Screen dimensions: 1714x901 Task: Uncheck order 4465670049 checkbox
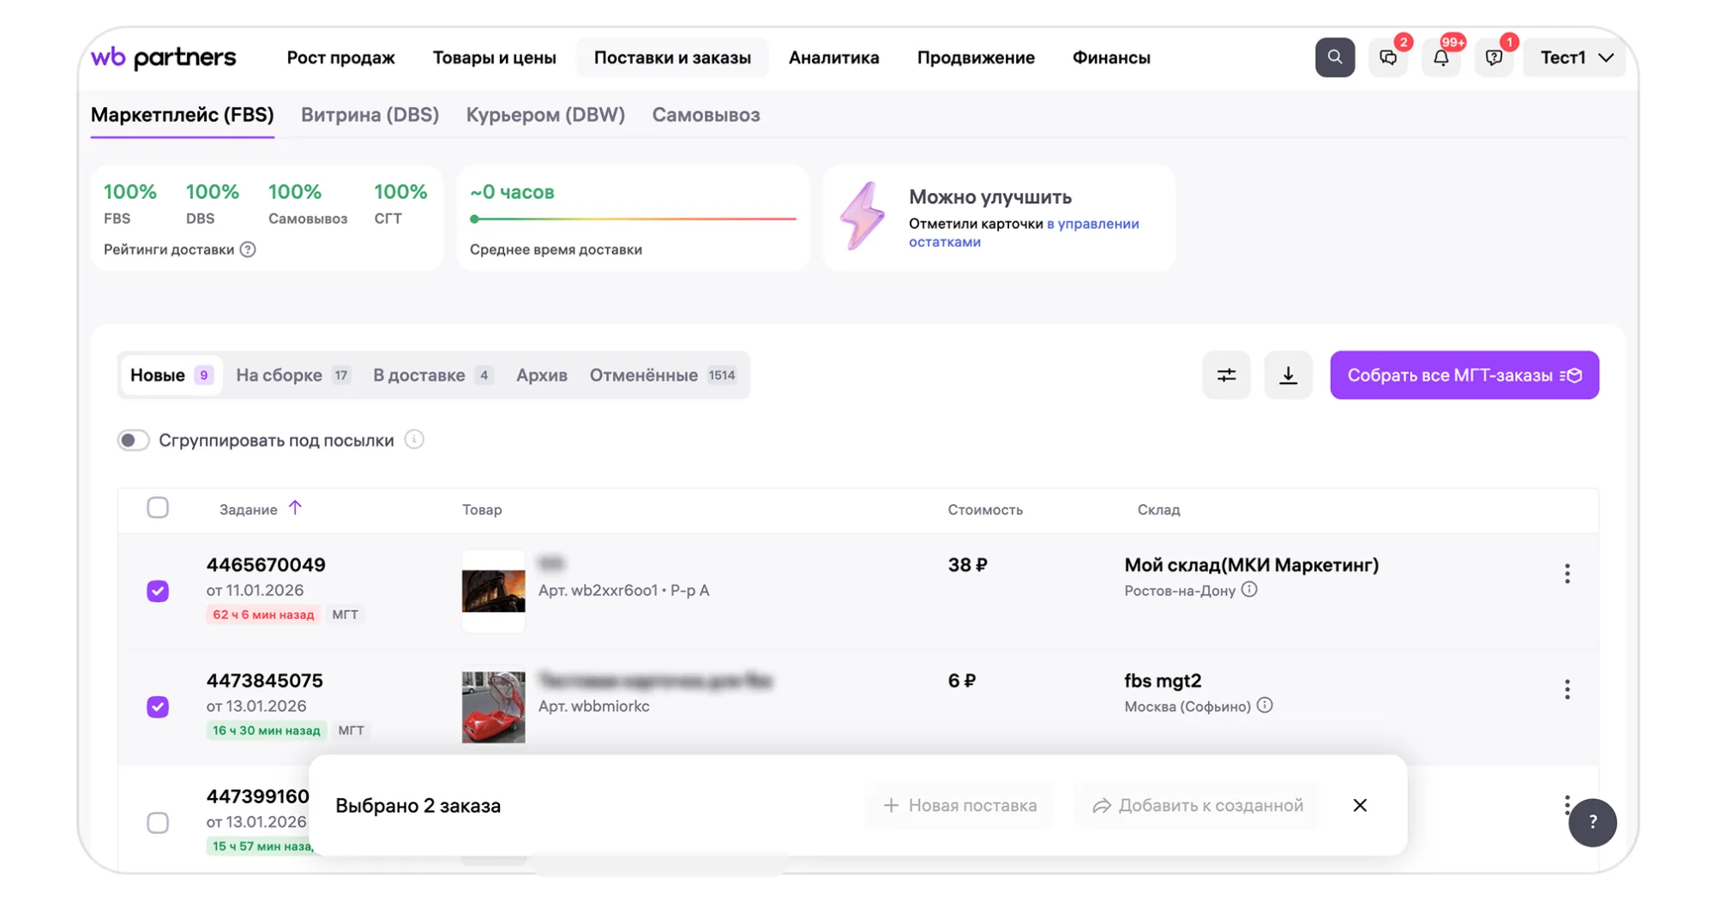(158, 591)
